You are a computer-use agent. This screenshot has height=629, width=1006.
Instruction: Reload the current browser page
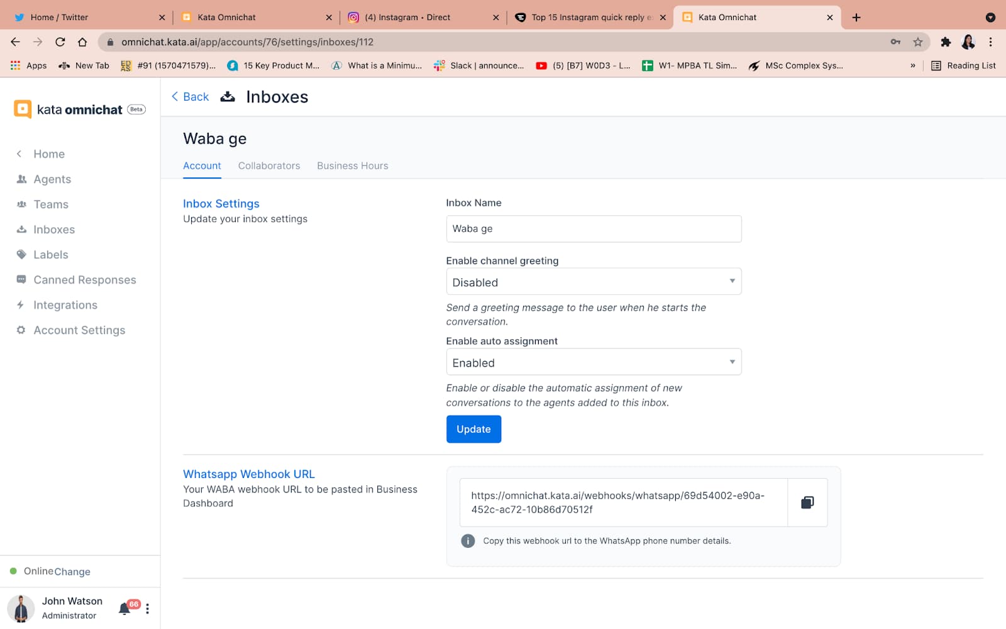point(60,42)
